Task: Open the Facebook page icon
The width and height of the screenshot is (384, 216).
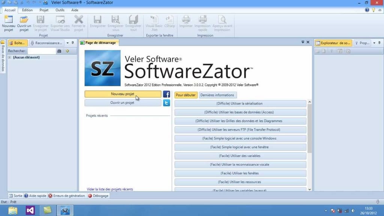Action: click(x=166, y=94)
